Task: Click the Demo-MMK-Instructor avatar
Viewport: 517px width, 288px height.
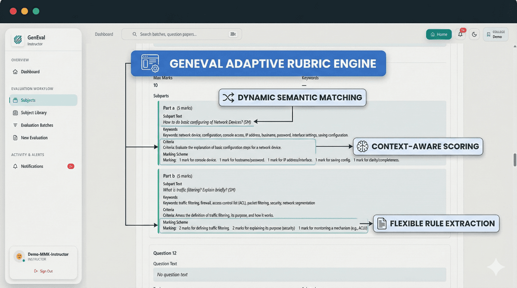Action: [19, 256]
